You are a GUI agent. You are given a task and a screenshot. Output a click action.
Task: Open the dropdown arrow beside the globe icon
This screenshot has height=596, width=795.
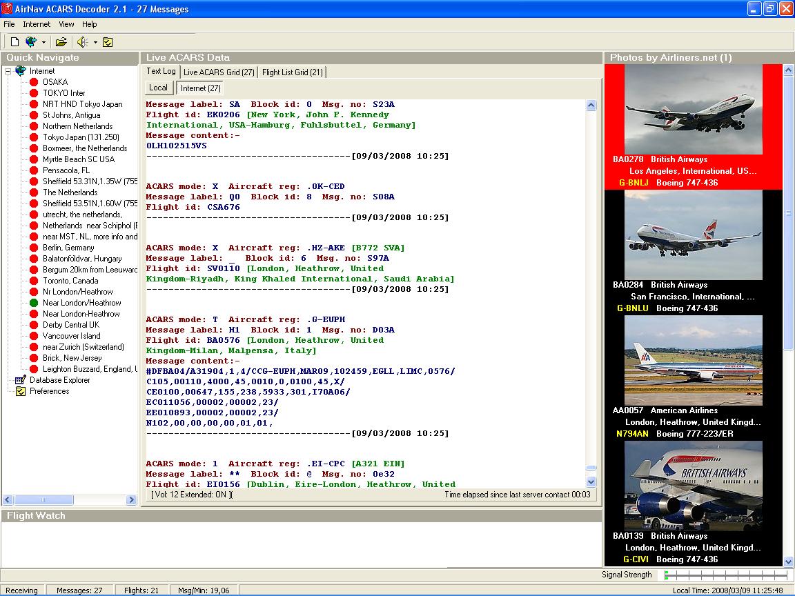coord(43,42)
